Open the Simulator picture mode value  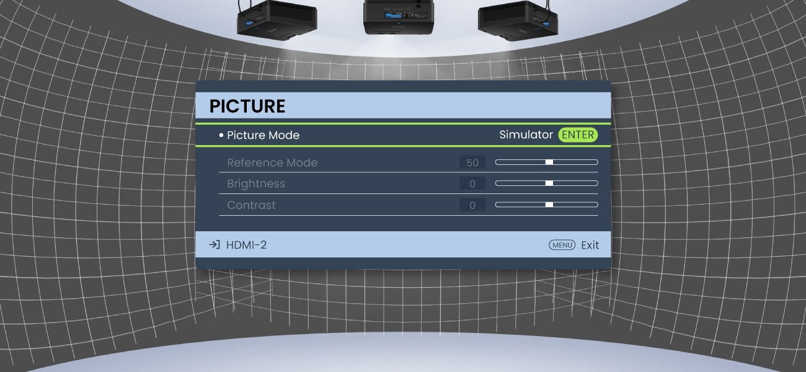(x=526, y=135)
